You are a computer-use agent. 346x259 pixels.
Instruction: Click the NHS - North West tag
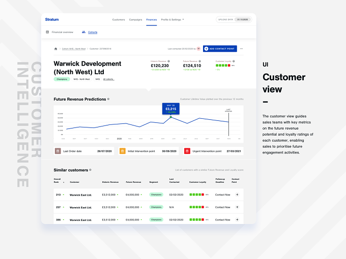[81, 79]
